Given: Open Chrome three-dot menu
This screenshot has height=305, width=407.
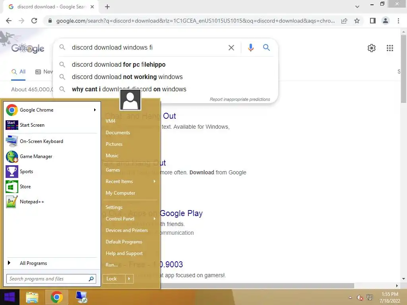Looking at the screenshot, I should [398, 21].
